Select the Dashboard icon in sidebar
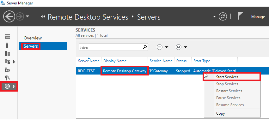The height and width of the screenshot is (120, 269). pos(7,37)
